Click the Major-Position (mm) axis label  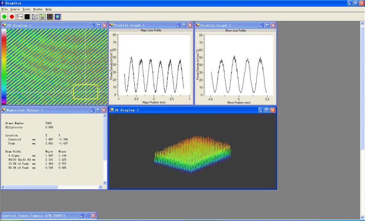[x=154, y=102]
